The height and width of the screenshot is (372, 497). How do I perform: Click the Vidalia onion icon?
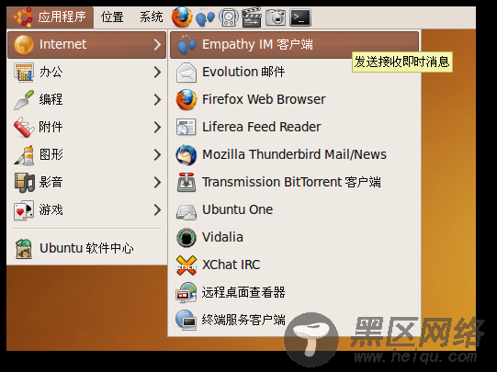[186, 237]
